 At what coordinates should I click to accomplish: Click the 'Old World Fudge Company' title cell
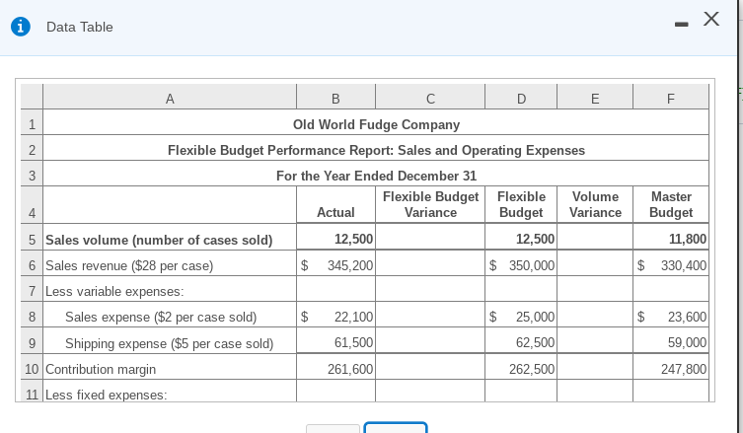coord(376,124)
